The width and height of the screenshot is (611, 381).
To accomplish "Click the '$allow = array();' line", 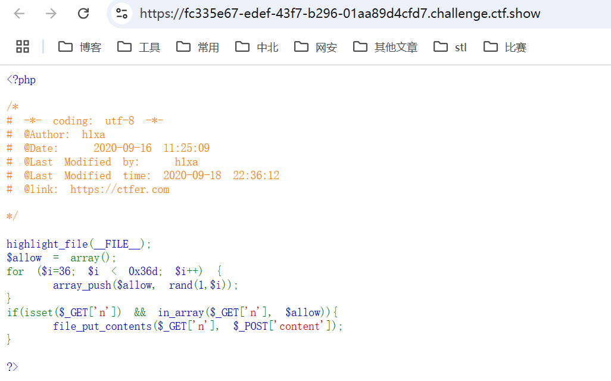I will pyautogui.click(x=61, y=258).
